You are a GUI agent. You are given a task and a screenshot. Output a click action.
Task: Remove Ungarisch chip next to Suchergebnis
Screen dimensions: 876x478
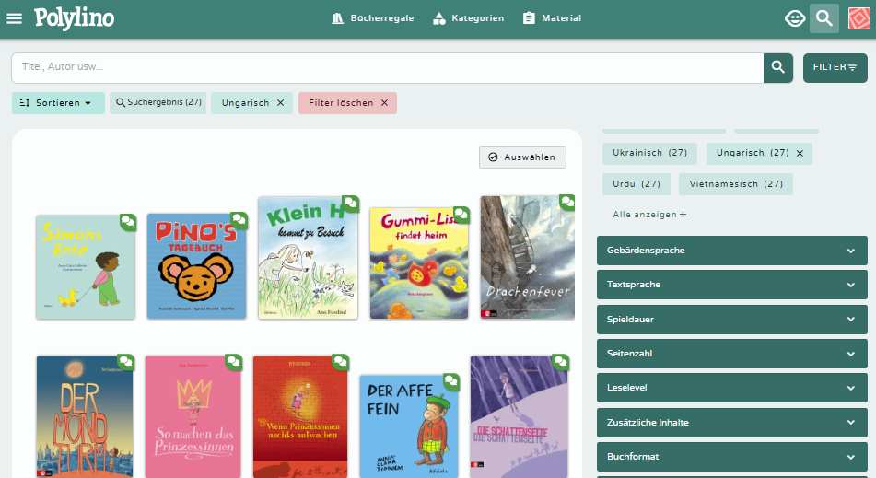(280, 103)
